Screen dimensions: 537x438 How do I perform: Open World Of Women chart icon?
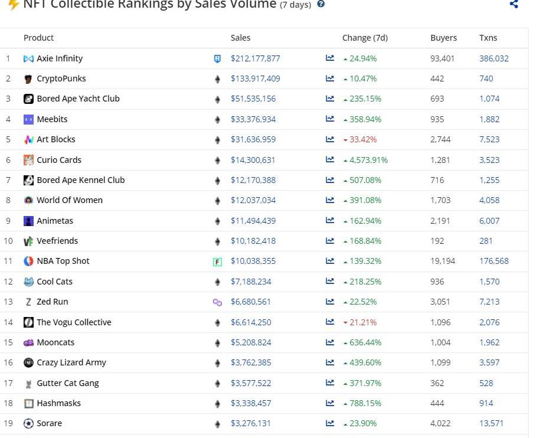click(330, 200)
